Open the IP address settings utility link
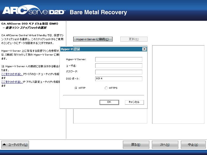Screen dimensions: 207x155 12,82
